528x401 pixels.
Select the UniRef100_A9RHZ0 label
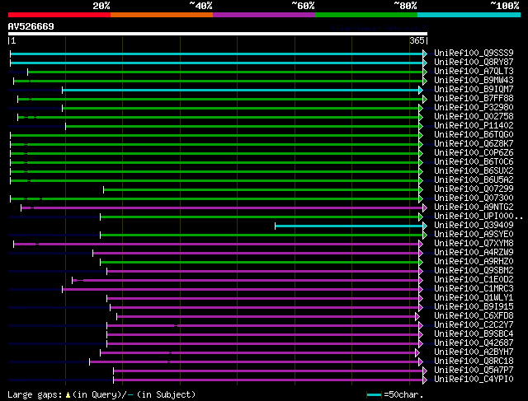click(474, 262)
